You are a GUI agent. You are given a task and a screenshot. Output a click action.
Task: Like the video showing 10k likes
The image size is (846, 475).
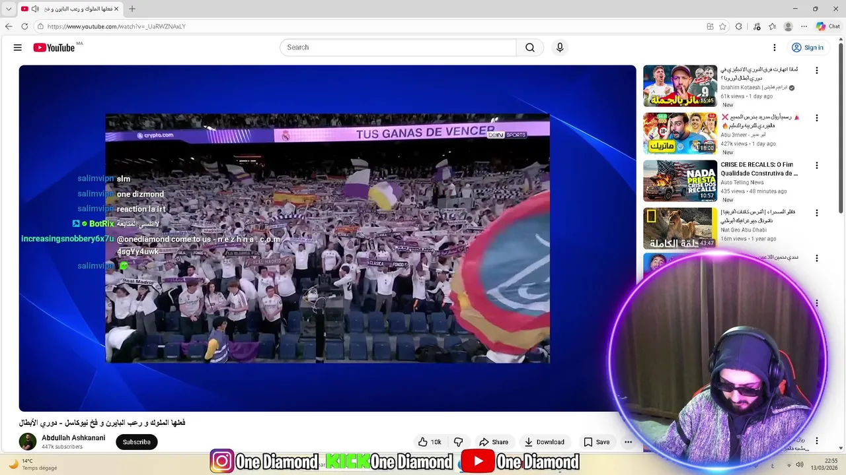430,442
